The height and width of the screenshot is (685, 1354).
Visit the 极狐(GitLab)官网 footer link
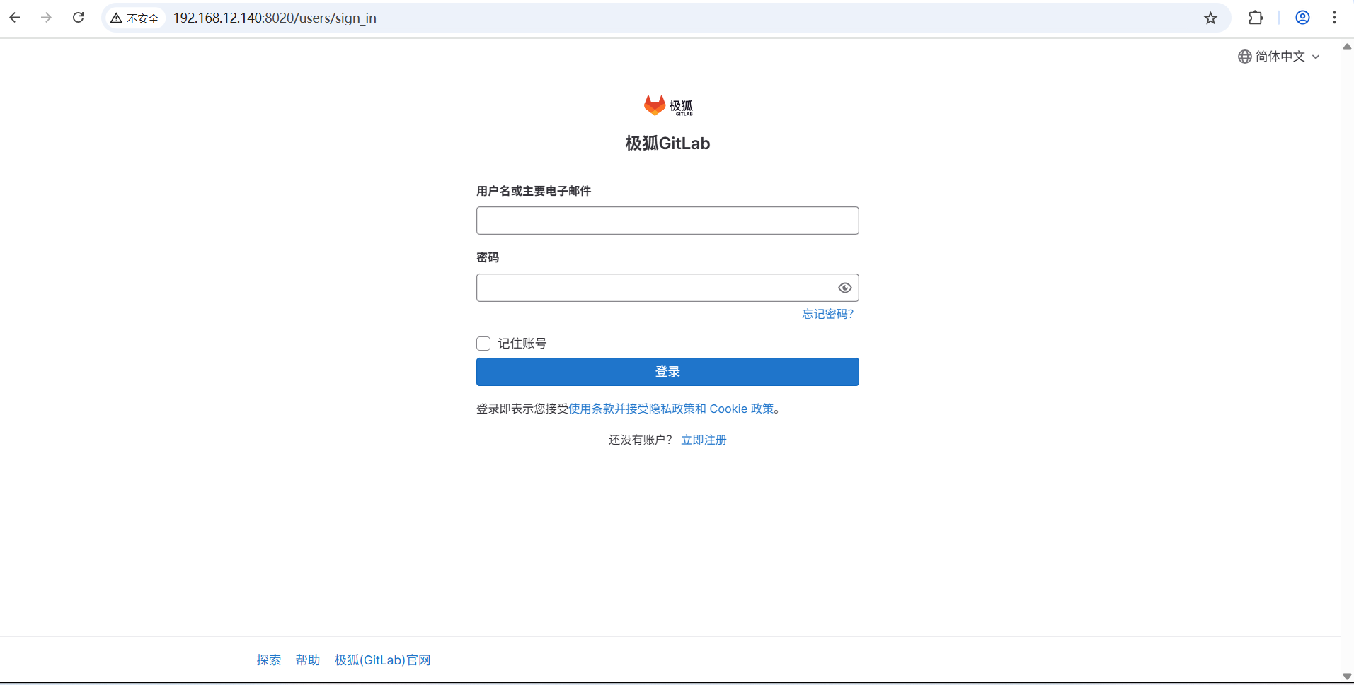pyautogui.click(x=383, y=660)
